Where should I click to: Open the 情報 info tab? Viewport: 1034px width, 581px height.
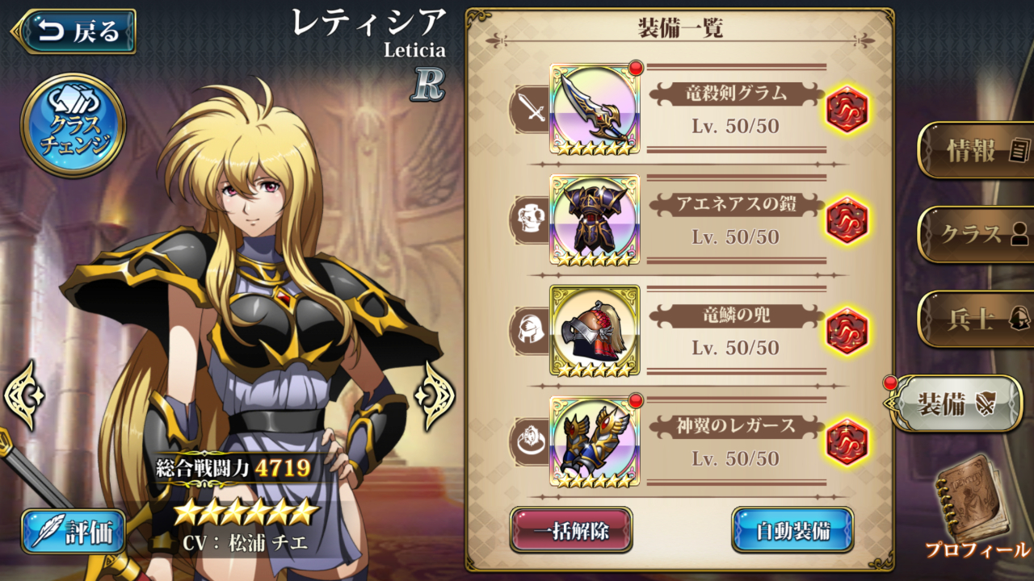[x=976, y=150]
